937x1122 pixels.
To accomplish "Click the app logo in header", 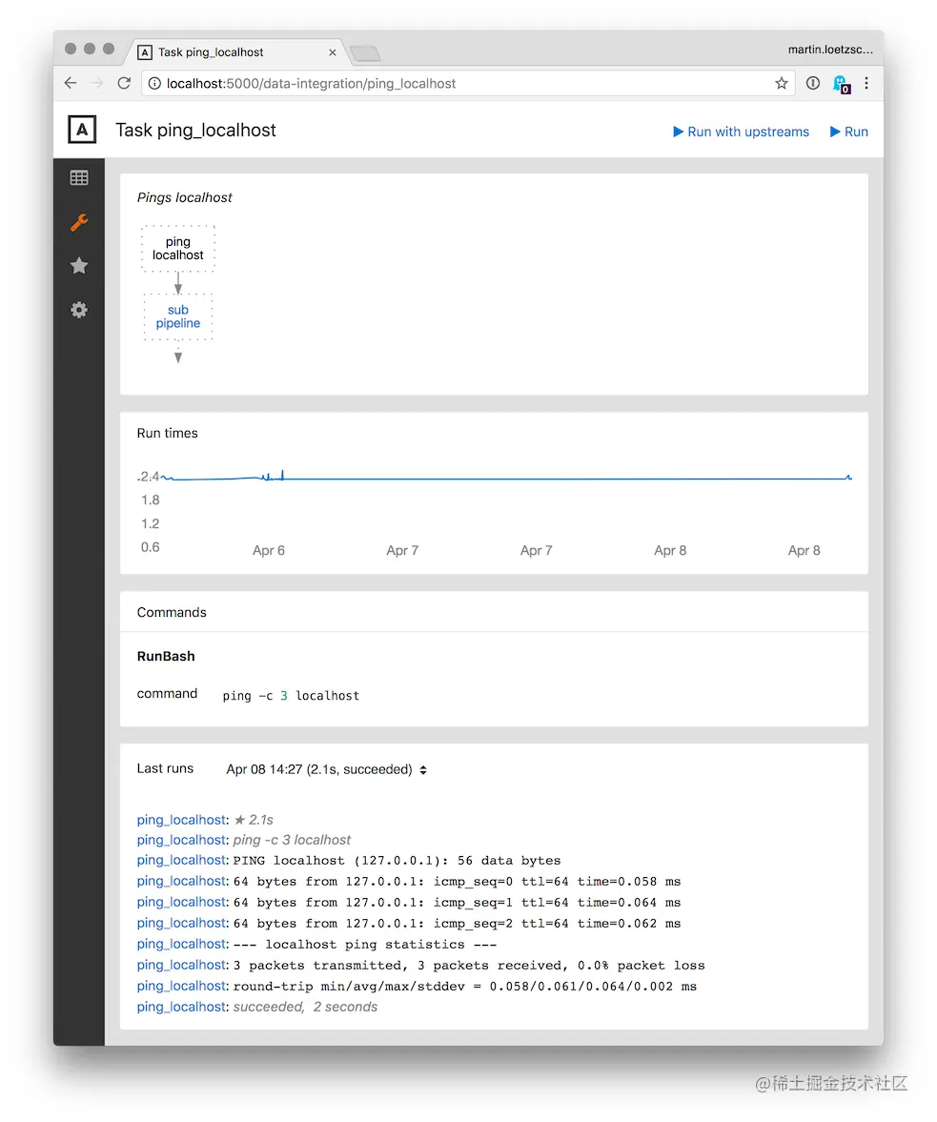I will coord(82,130).
